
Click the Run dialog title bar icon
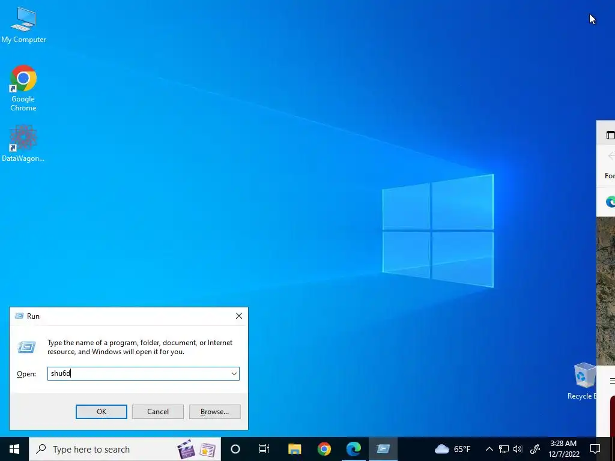[19, 316]
